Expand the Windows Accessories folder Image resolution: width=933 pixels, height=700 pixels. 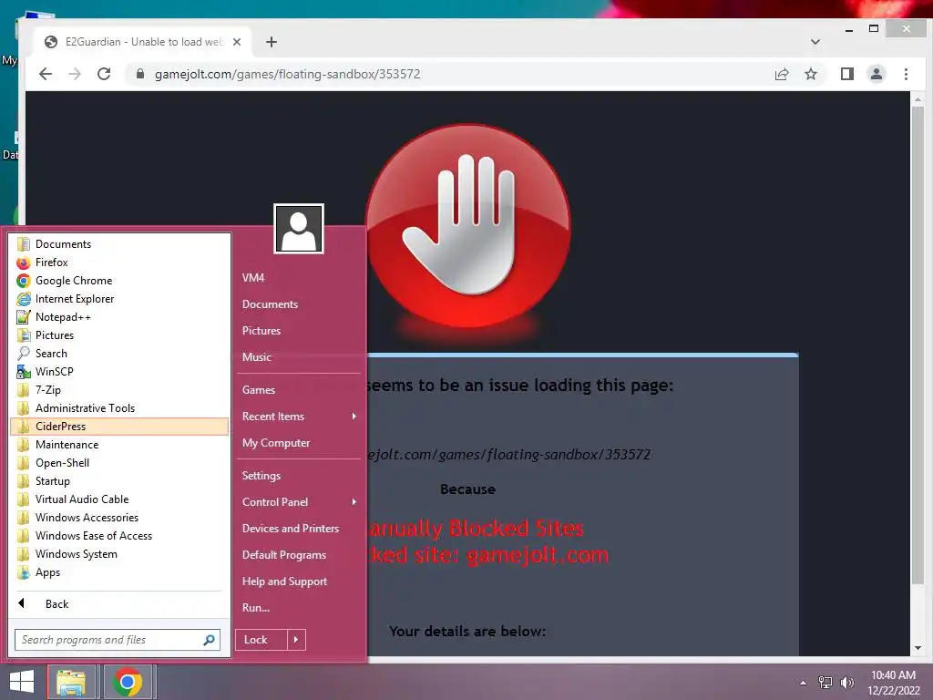[x=119, y=518]
